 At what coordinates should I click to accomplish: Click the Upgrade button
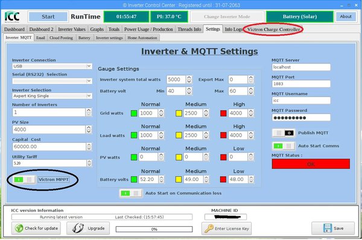point(88,228)
